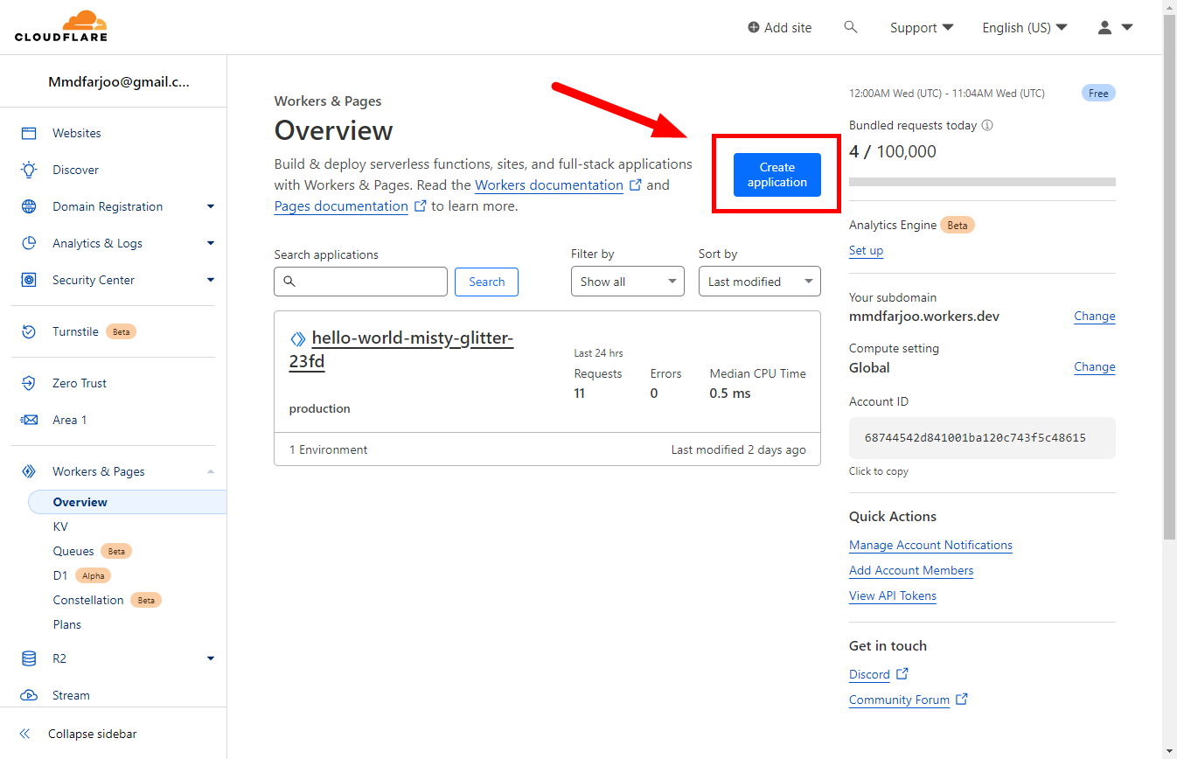1177x759 pixels.
Task: Click the Mmdfarjoo@gmail.c... account name
Action: (119, 81)
